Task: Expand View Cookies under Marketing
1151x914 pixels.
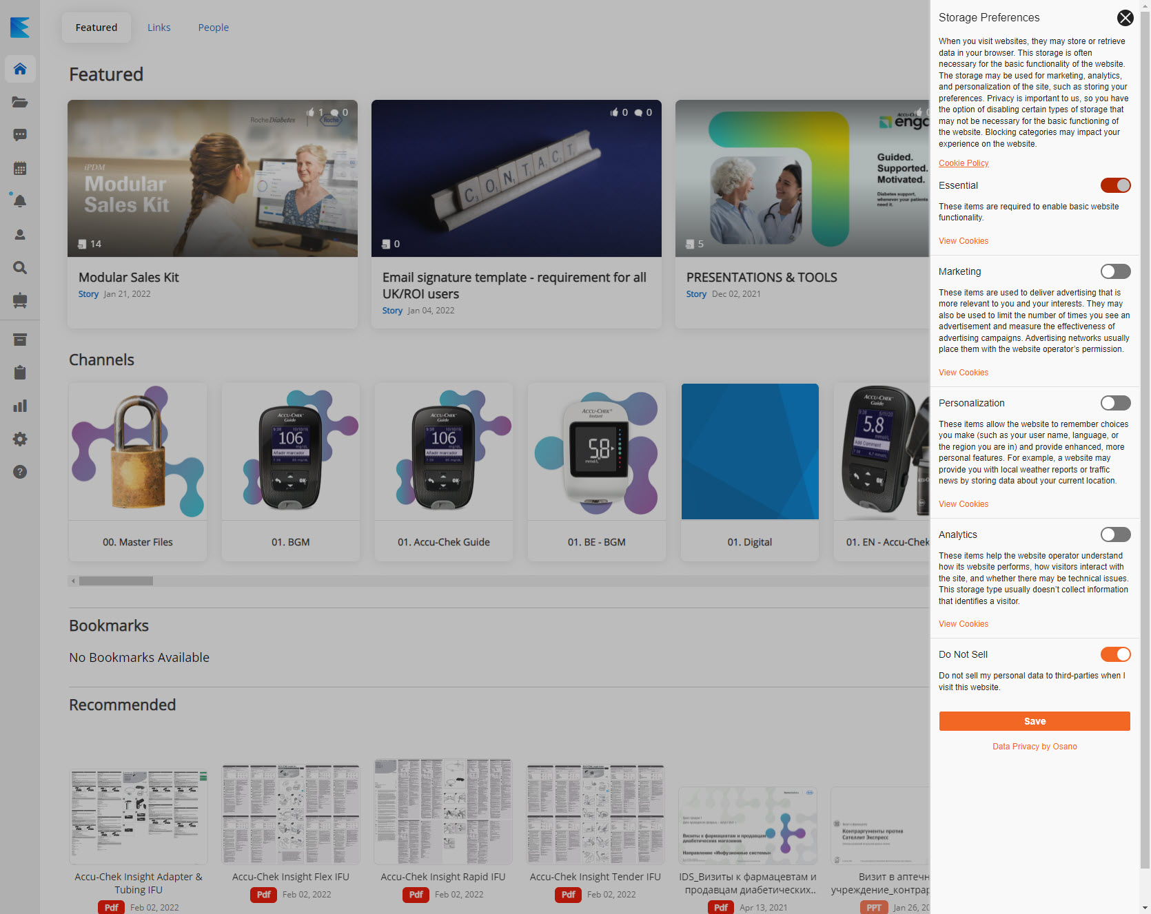Action: coord(964,373)
